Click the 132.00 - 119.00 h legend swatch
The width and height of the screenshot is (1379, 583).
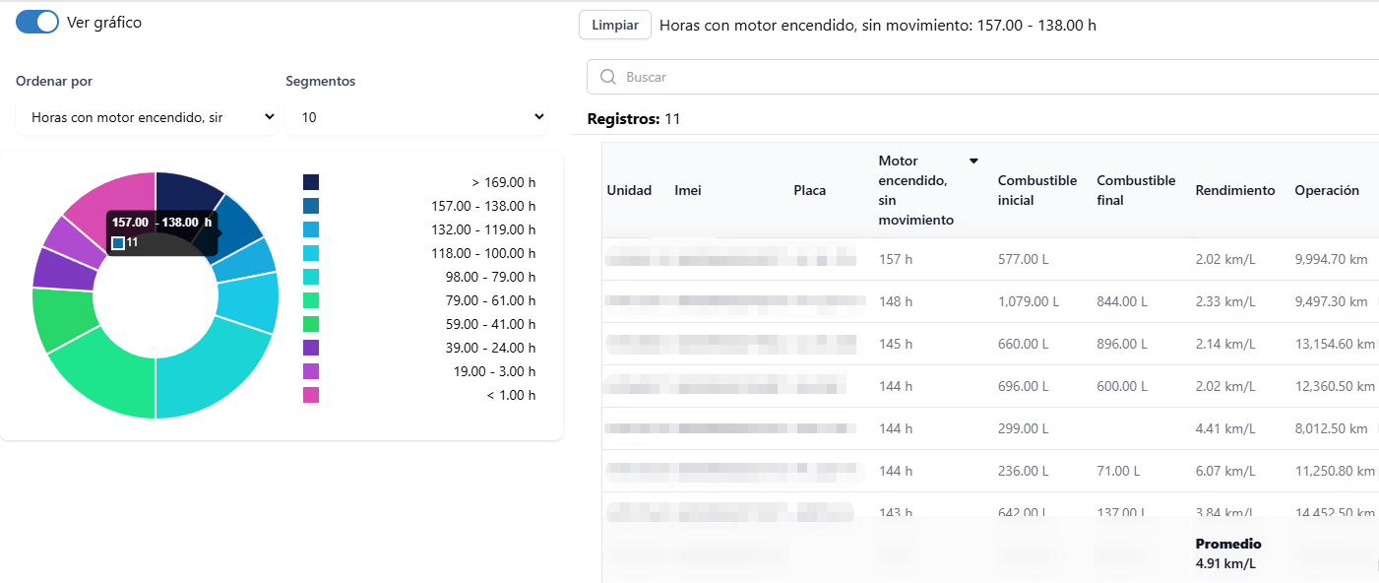tap(311, 229)
